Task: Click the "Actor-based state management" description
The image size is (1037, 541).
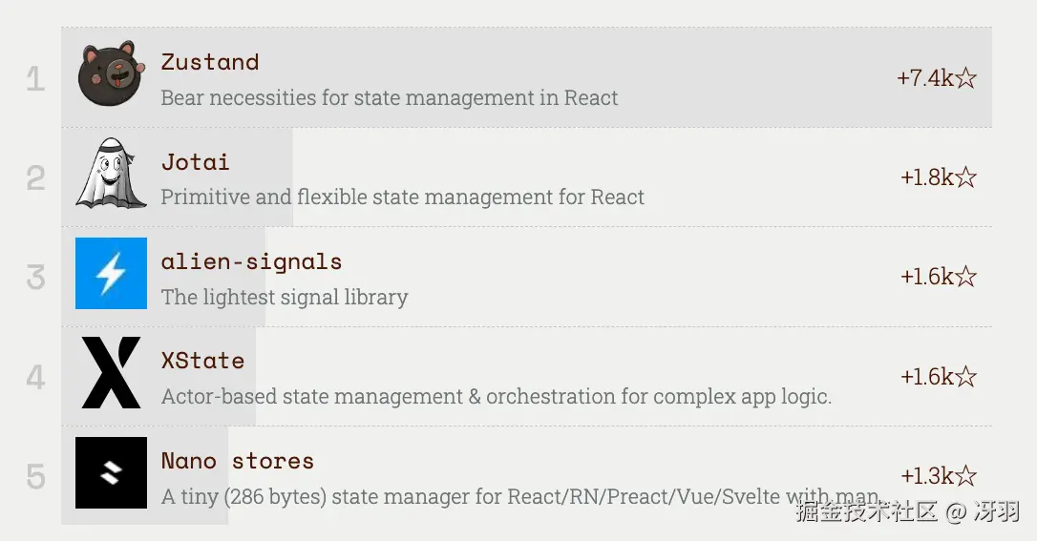Action: coord(496,397)
